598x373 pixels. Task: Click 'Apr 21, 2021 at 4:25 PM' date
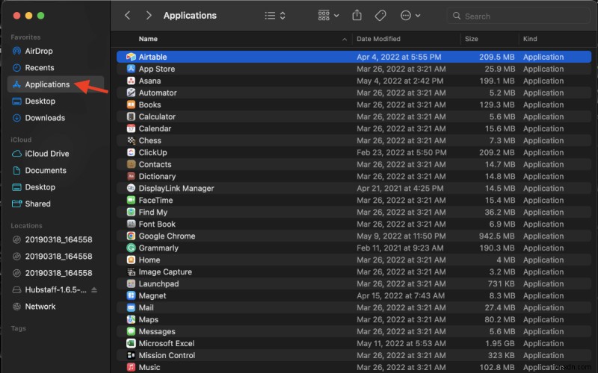(x=400, y=189)
